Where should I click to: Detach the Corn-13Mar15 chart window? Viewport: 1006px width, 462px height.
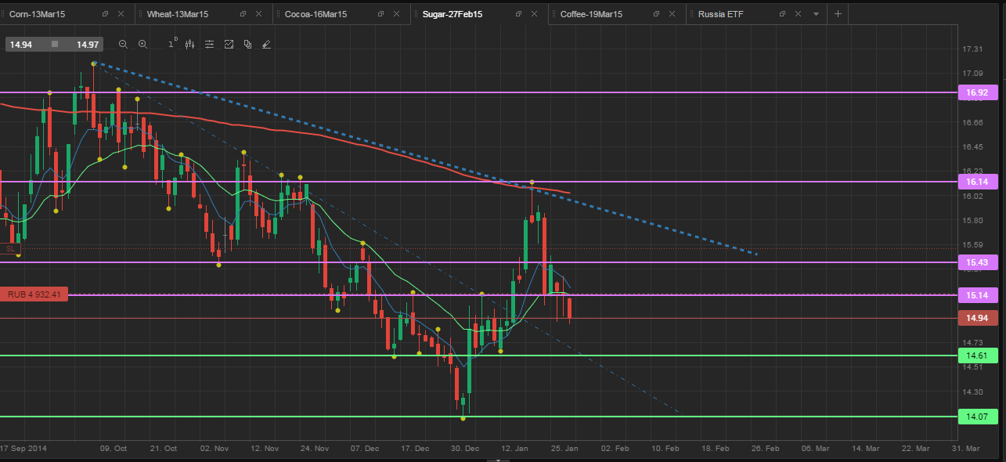click(x=106, y=14)
